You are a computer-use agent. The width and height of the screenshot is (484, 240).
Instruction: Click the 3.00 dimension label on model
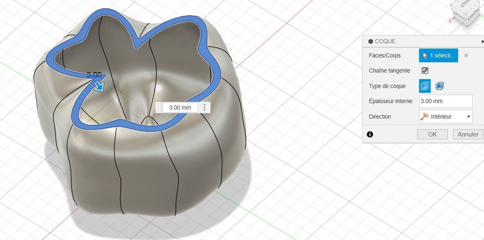pos(94,75)
